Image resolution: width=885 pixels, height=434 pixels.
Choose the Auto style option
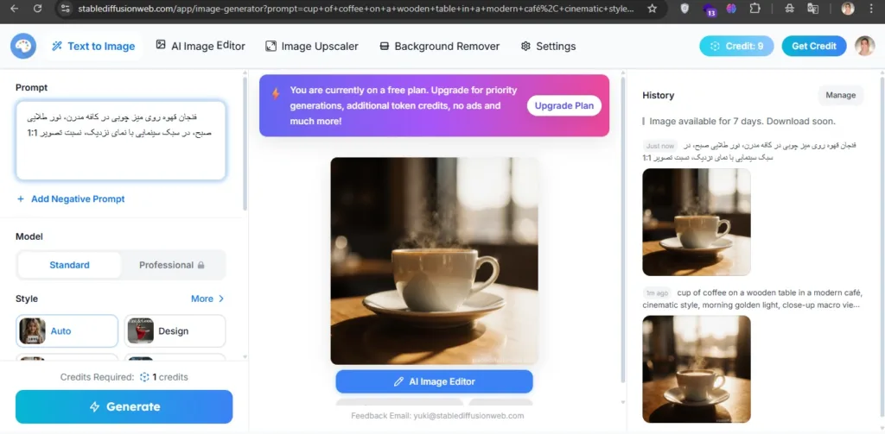(x=67, y=330)
